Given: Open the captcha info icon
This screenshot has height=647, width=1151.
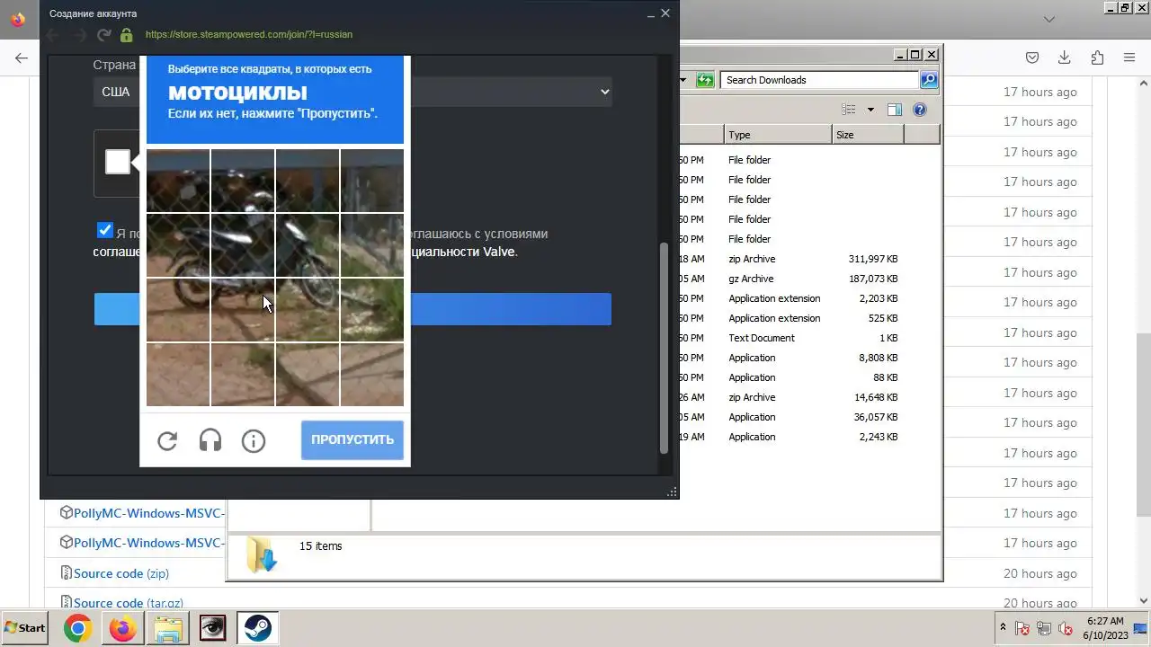Looking at the screenshot, I should (x=254, y=440).
